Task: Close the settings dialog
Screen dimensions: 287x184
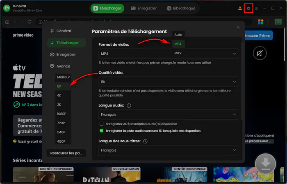Action: [x=238, y=27]
